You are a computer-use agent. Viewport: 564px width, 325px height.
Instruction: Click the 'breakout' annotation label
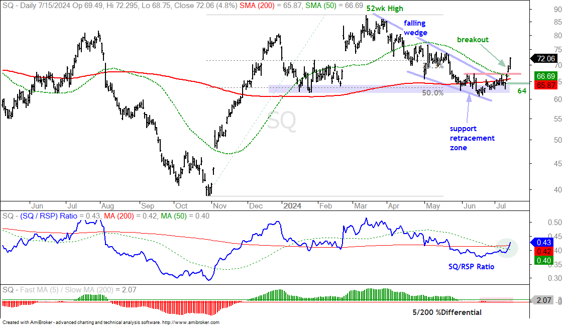(473, 40)
